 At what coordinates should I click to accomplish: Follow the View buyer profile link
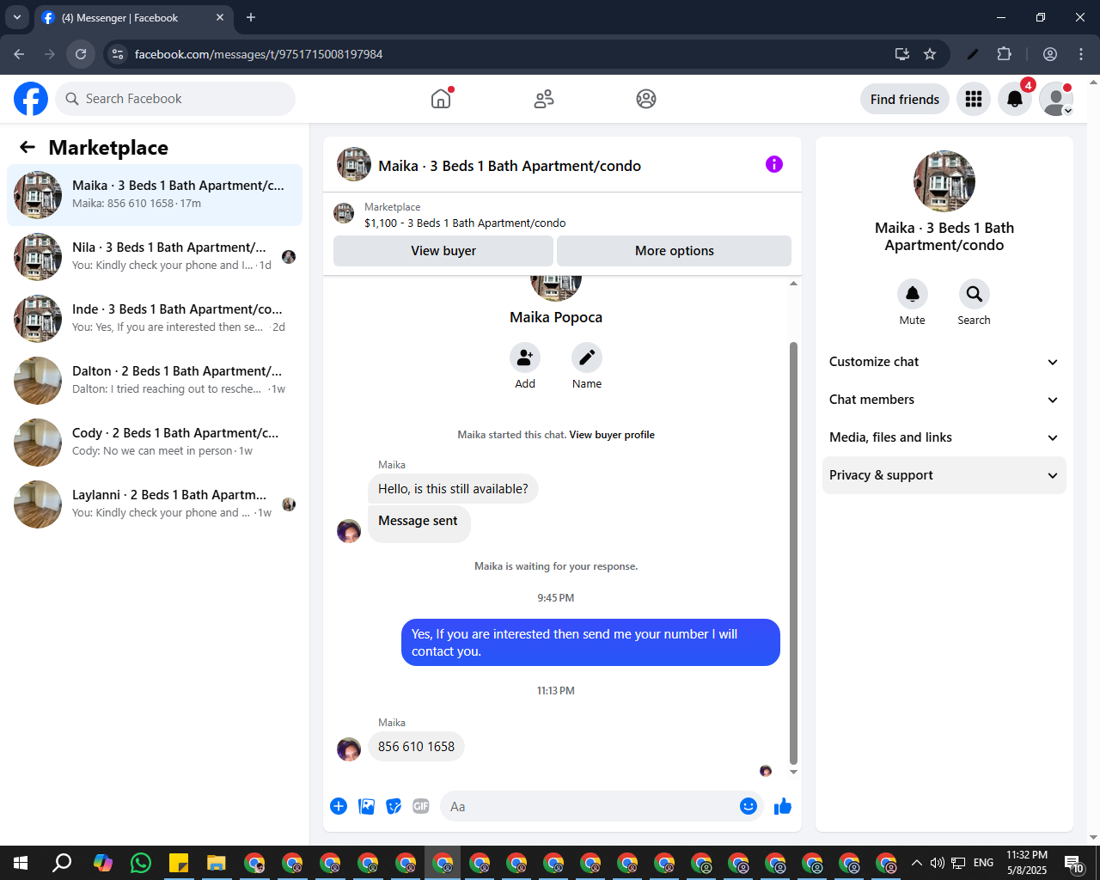612,435
